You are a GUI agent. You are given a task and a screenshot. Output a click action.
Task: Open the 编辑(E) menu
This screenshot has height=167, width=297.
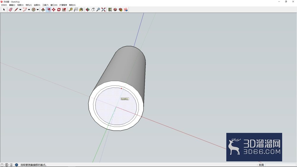click(x=12, y=5)
